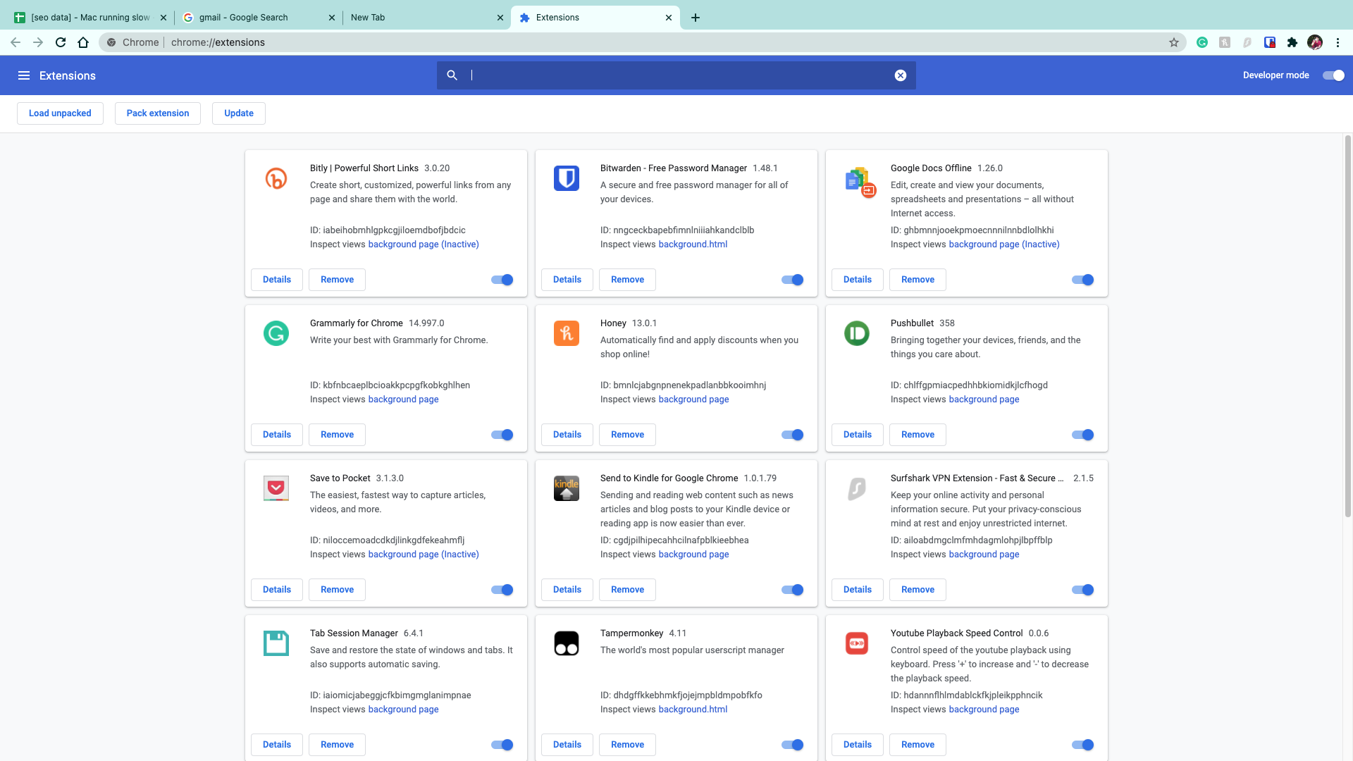Toggle off Google Docs Offline

point(1083,280)
